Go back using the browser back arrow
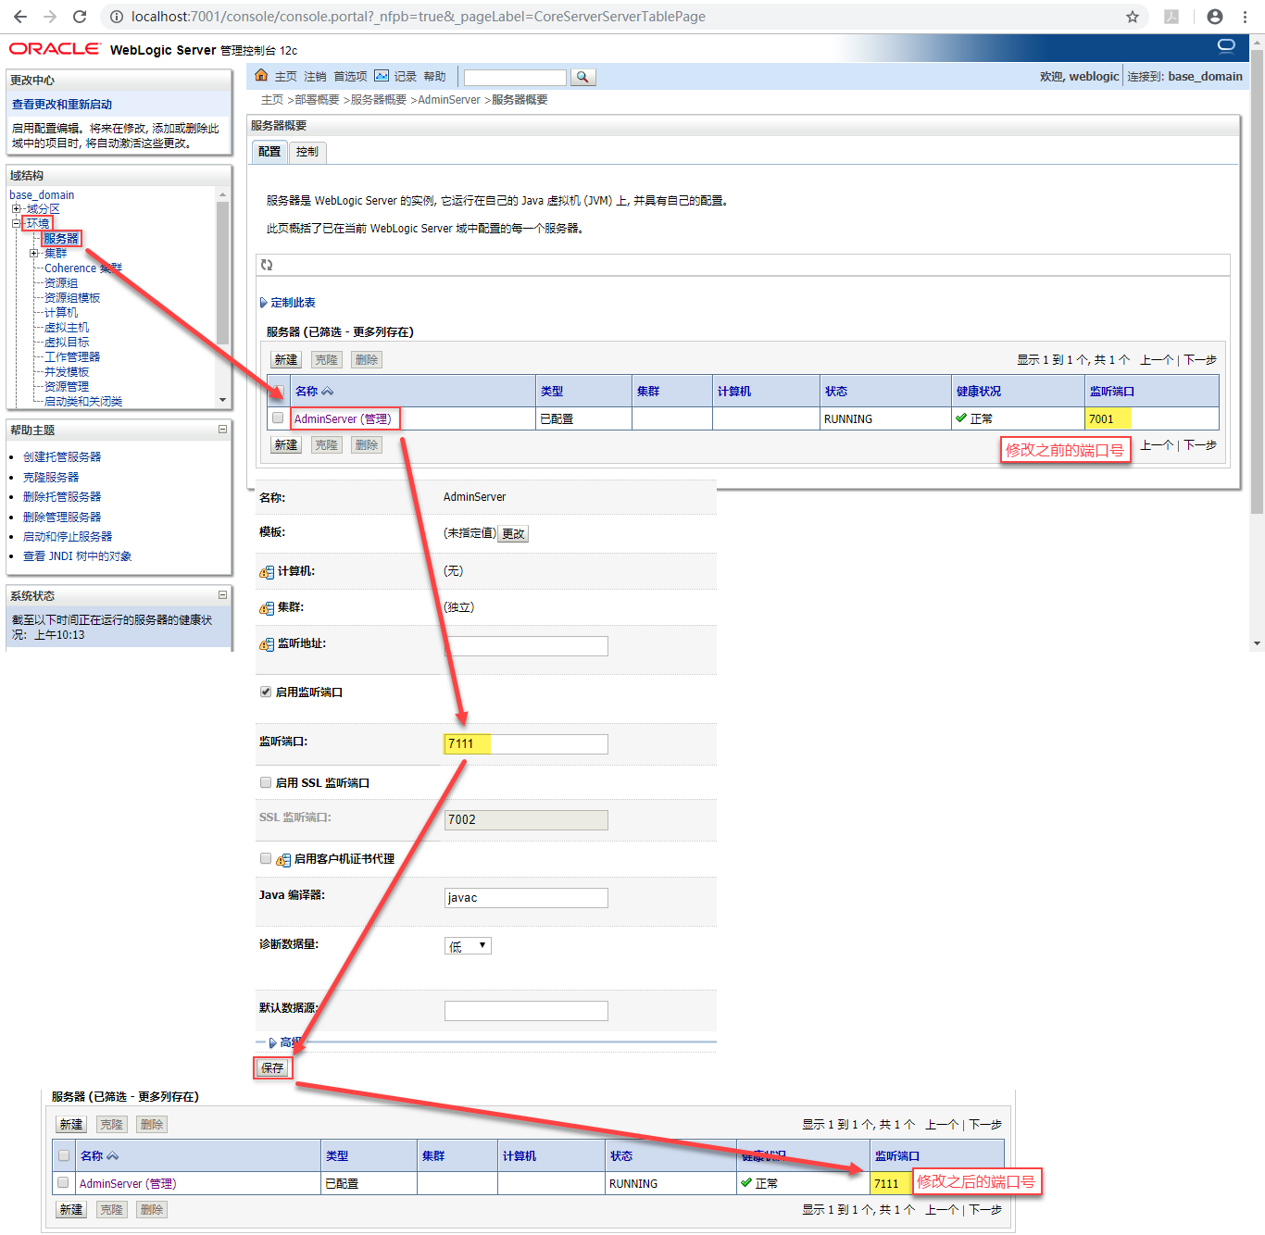The width and height of the screenshot is (1265, 1235). pyautogui.click(x=20, y=17)
